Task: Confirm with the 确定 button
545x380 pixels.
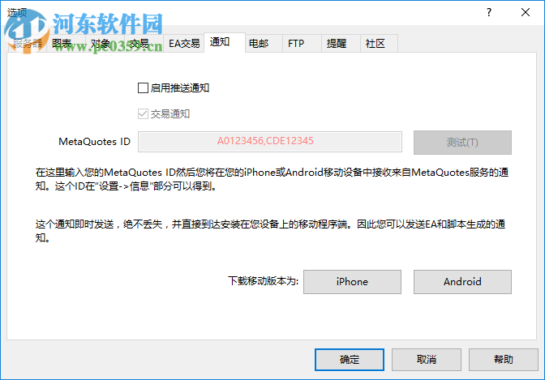Action: click(350, 360)
